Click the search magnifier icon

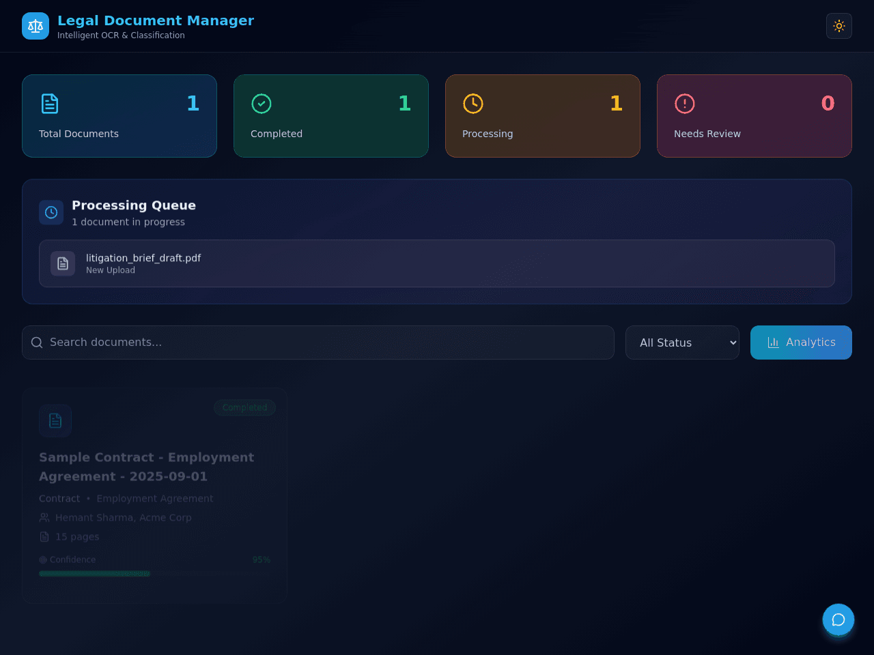[x=37, y=343]
